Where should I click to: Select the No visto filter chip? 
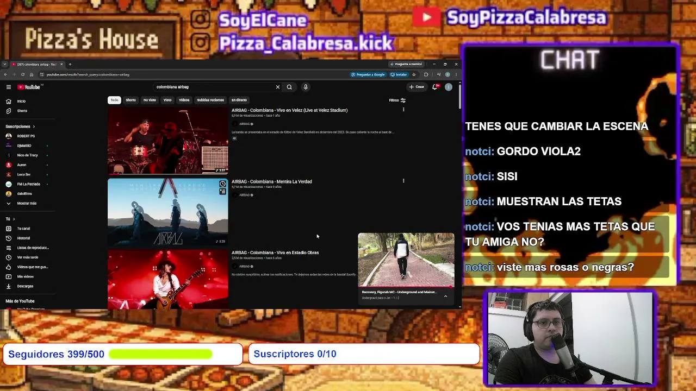150,100
